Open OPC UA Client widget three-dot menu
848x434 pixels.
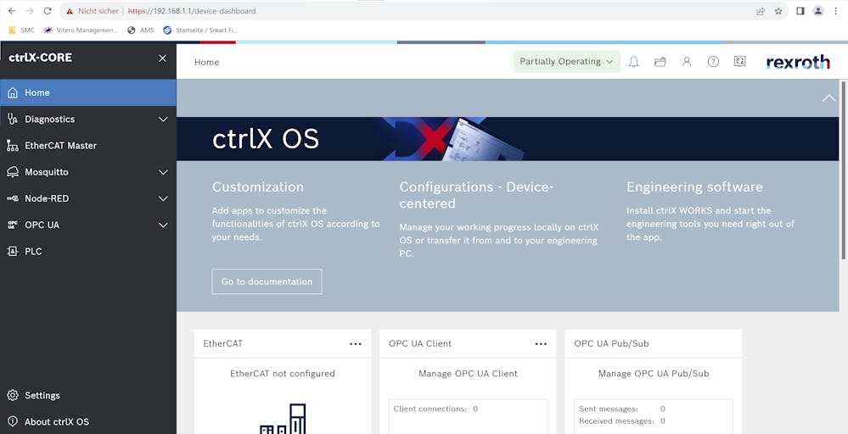pos(541,344)
